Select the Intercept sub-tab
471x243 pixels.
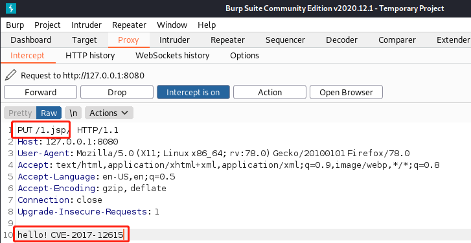(27, 56)
